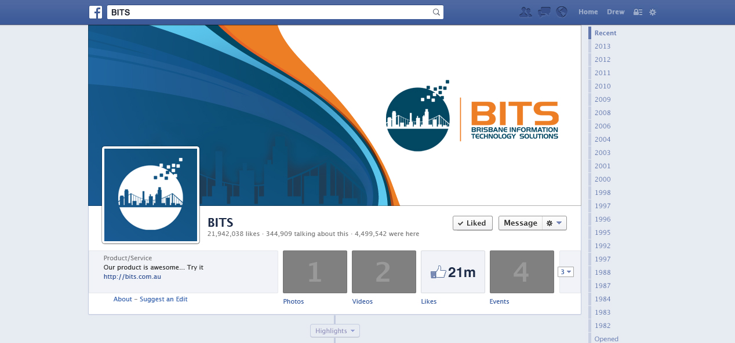Click the thumbs-up icon in Likes tile
This screenshot has height=343, width=735.
point(439,272)
